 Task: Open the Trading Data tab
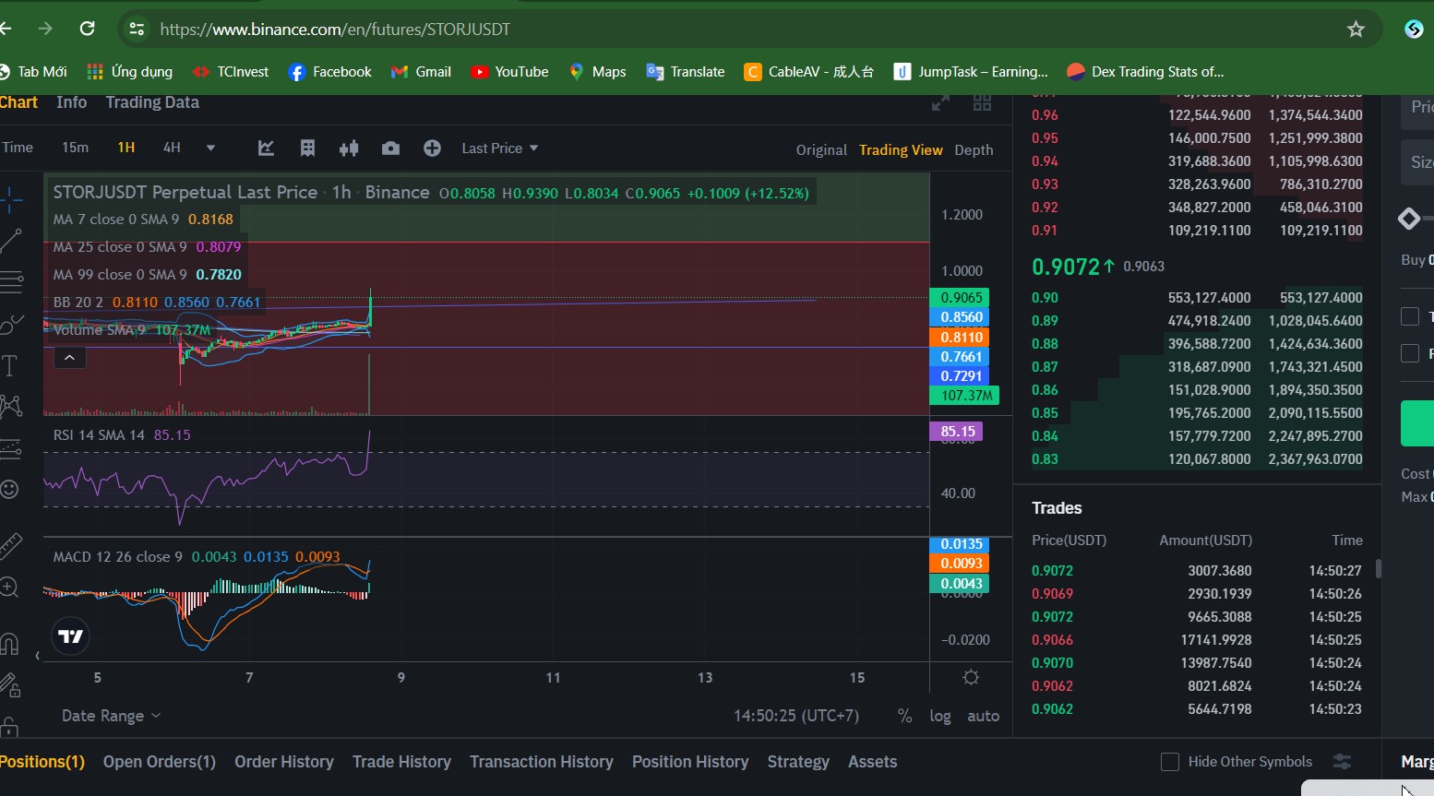[152, 102]
